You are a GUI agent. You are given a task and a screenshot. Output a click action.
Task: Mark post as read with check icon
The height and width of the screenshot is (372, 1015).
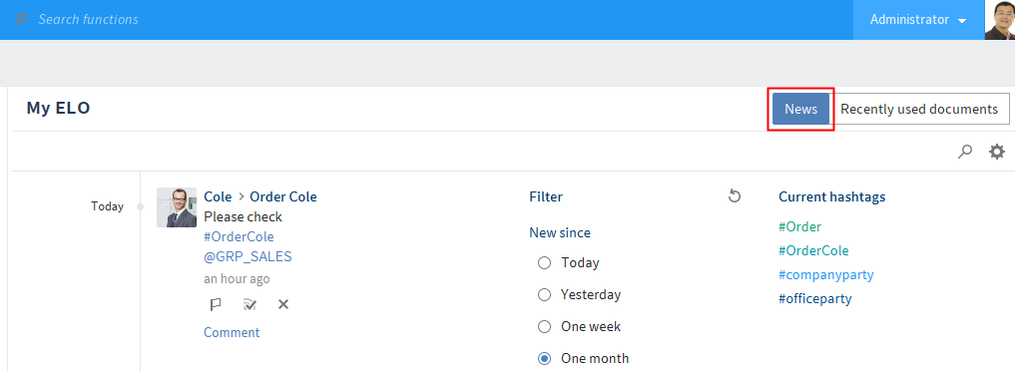click(250, 304)
